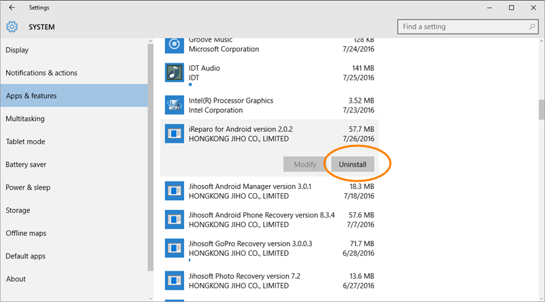This screenshot has height=302, width=545.
Task: Open the Display settings page
Action: click(74, 50)
